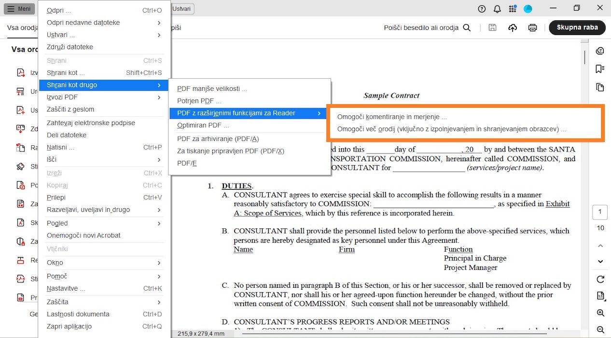Viewport: 611px width, 338px height.
Task: Open notifications via the bell icon
Action: pyautogui.click(x=497, y=8)
